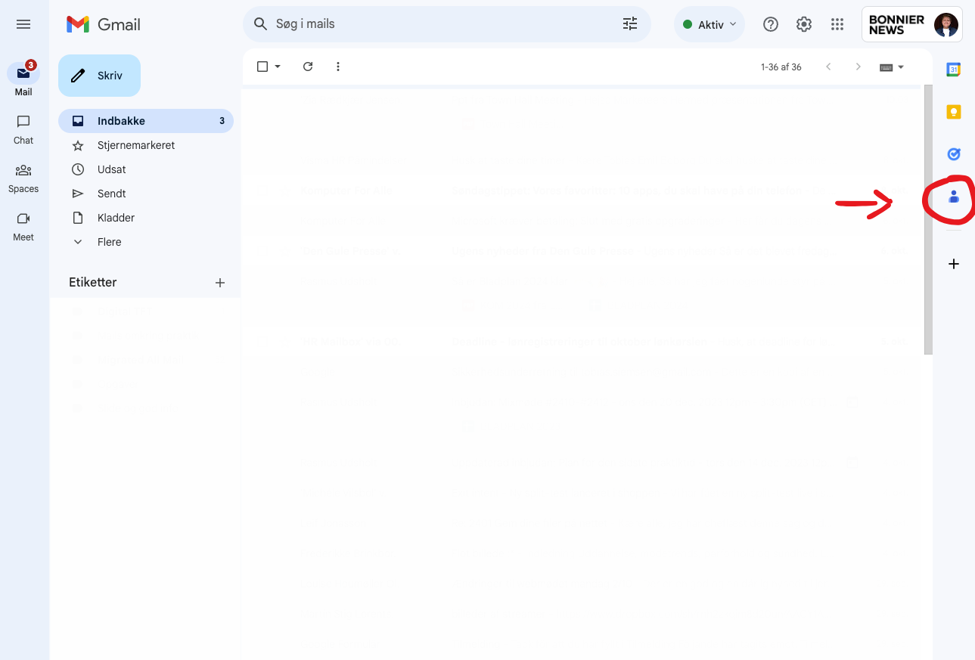975x660 pixels.
Task: Open the main navigation hamburger menu
Action: pos(23,23)
